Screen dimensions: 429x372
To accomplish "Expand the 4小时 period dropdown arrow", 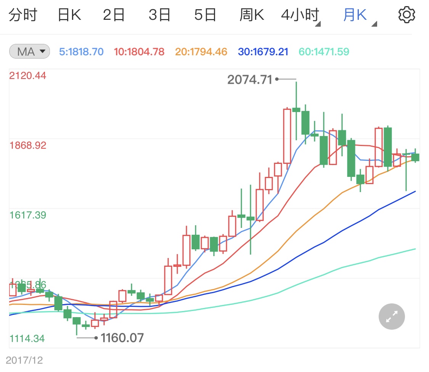I will [x=318, y=24].
